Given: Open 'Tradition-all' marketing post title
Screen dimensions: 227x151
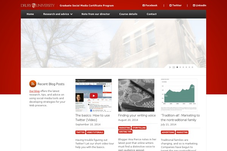Looking at the screenshot, I should (180, 118).
